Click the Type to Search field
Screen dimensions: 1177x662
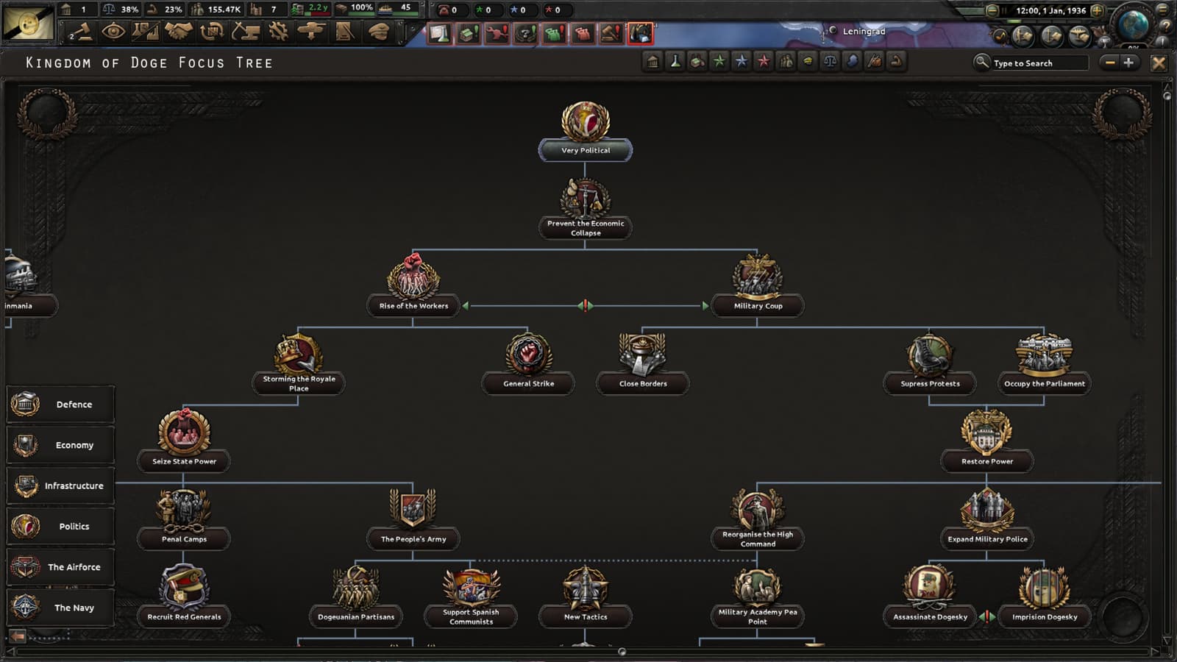coord(1039,63)
